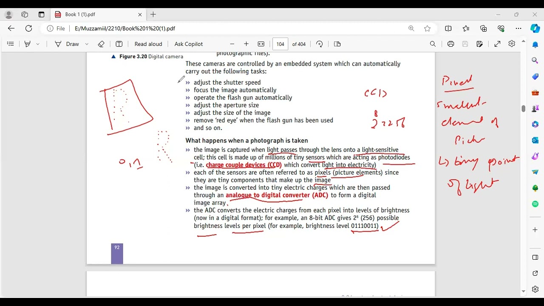Open the Tab actions menu
Image resolution: width=544 pixels, height=306 pixels.
pos(41,14)
